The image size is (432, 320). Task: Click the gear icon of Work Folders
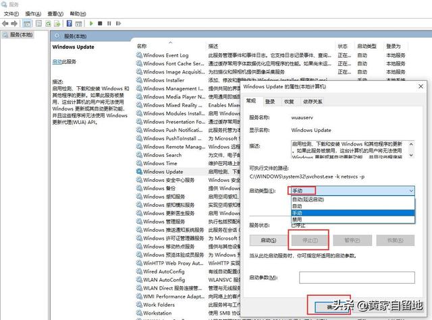pos(139,305)
